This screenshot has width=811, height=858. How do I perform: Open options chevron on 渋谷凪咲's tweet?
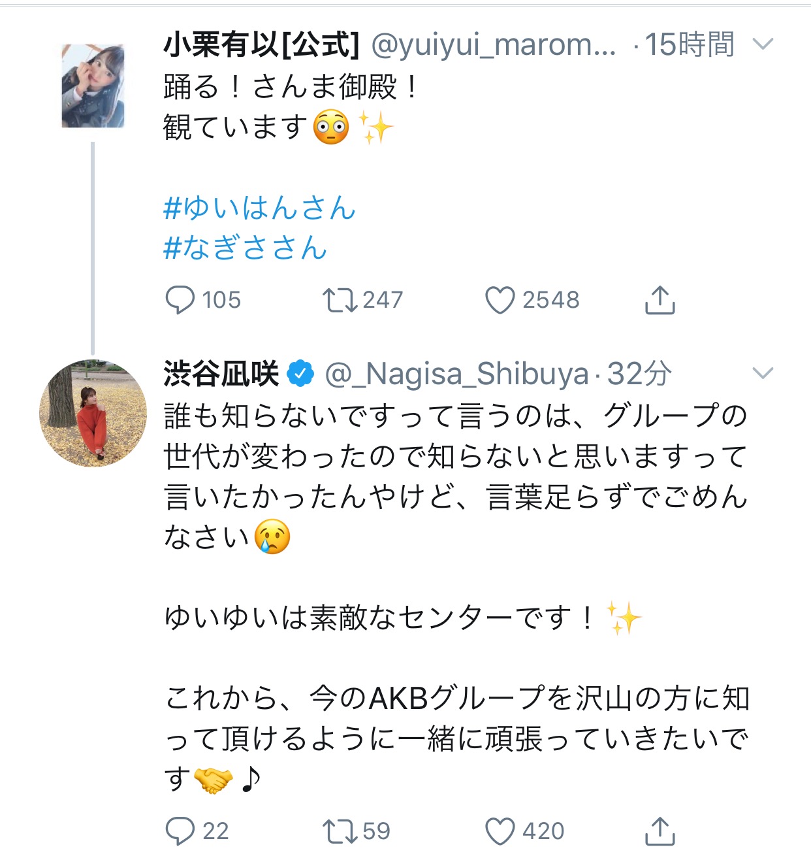pos(763,373)
